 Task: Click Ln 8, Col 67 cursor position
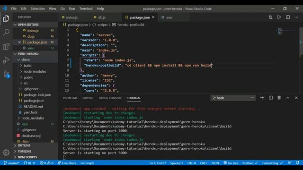point(158,163)
